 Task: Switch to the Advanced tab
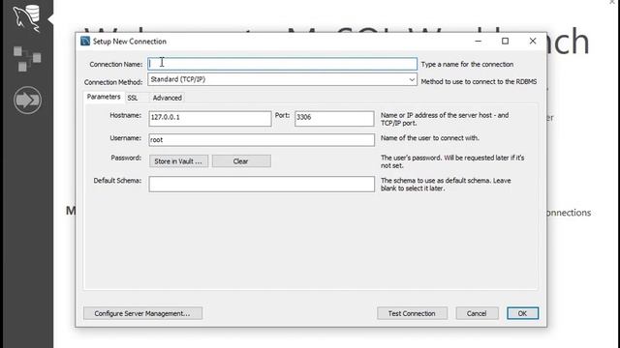pyautogui.click(x=168, y=98)
